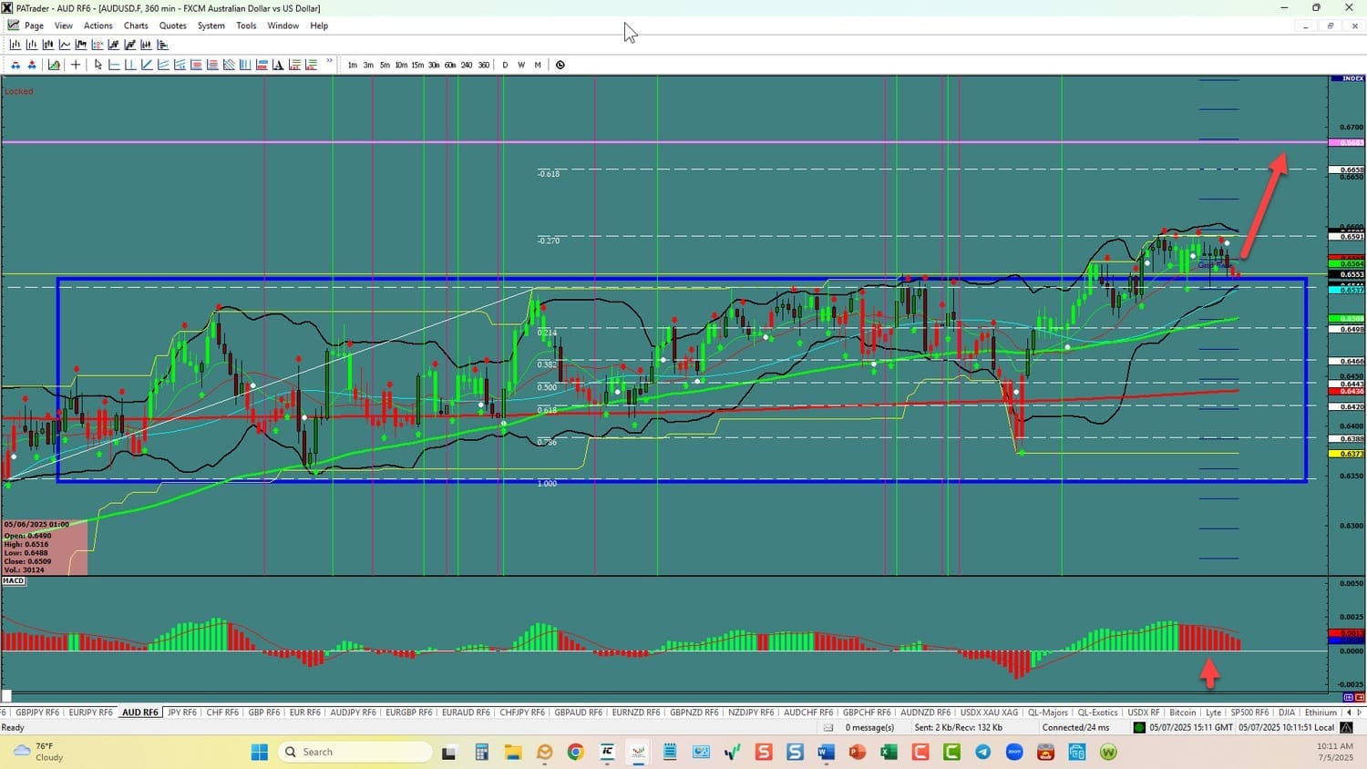Screen dimensions: 1367x769
Task: Switch to Weekly (W) timeframe
Action: pyautogui.click(x=521, y=65)
